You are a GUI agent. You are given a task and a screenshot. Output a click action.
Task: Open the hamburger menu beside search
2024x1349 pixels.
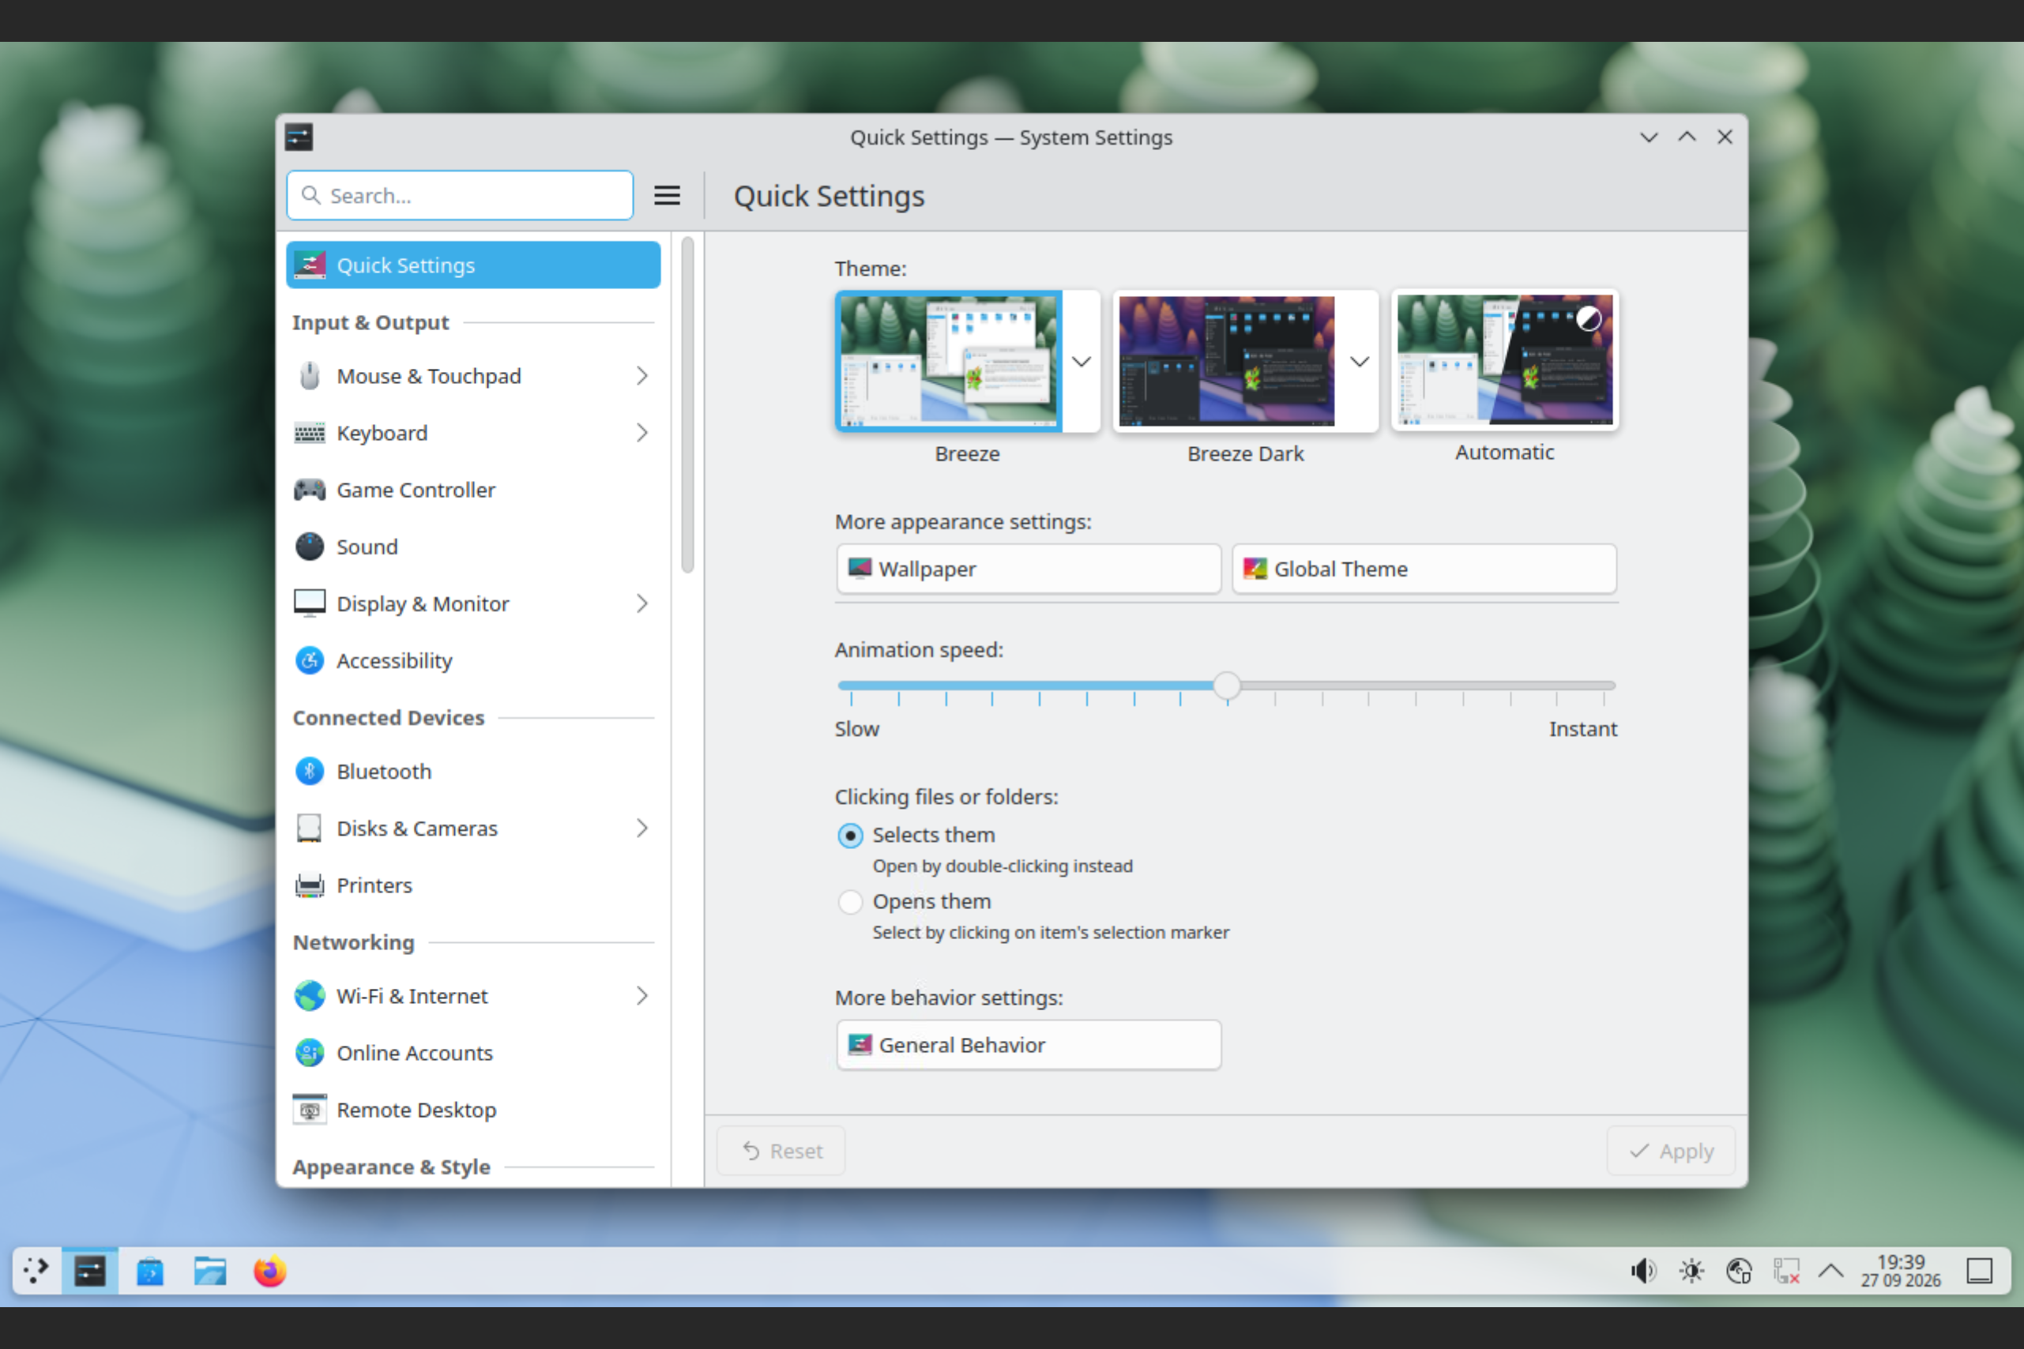click(667, 195)
